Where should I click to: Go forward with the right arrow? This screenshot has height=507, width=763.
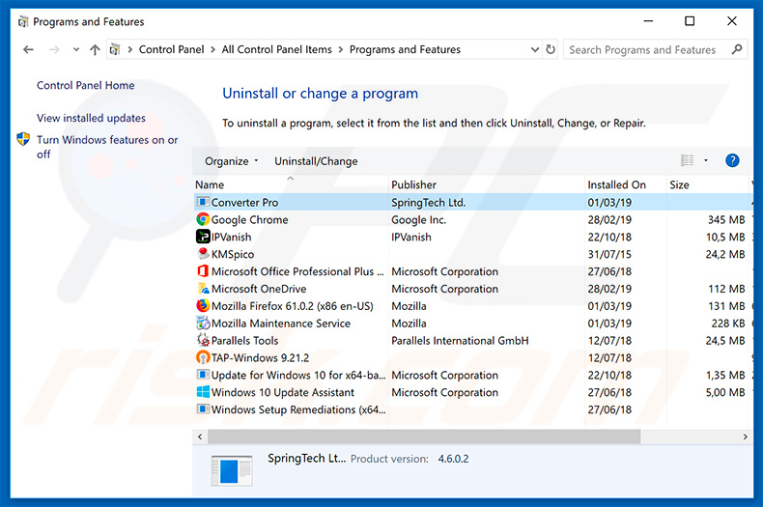[54, 49]
